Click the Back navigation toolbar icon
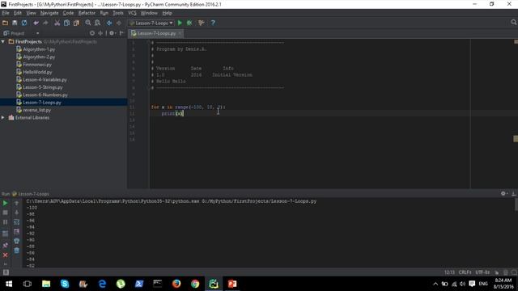Image resolution: width=518 pixels, height=291 pixels. pos(109,23)
